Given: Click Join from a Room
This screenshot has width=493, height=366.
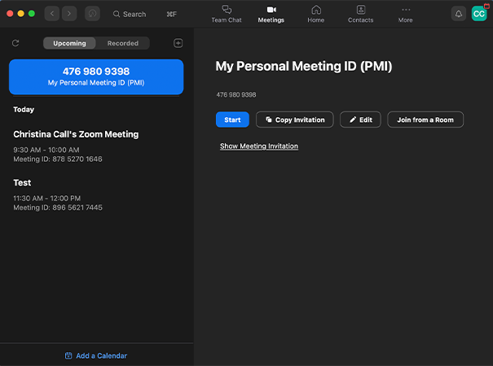Looking at the screenshot, I should (x=425, y=120).
